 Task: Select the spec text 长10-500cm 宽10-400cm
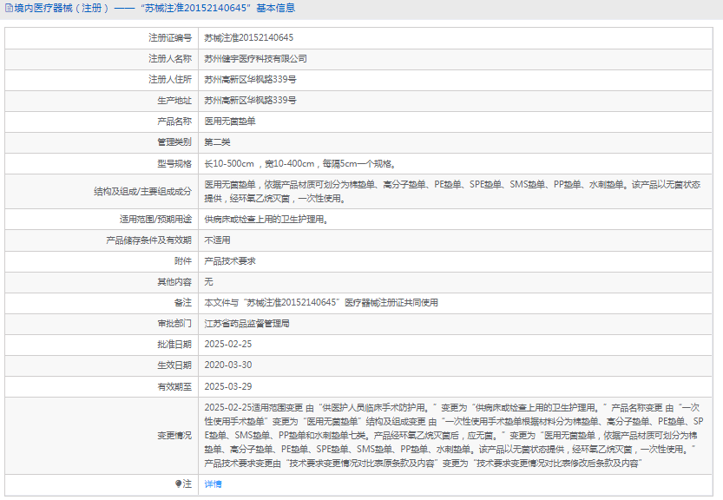[300, 164]
